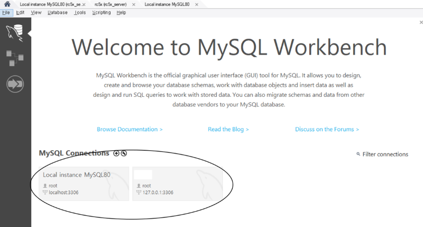Open the Tools menu
Viewport: 423px width, 227px height.
click(80, 12)
